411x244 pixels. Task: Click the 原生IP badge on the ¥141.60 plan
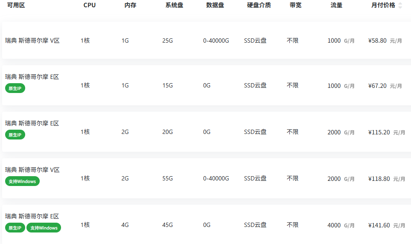[15, 228]
